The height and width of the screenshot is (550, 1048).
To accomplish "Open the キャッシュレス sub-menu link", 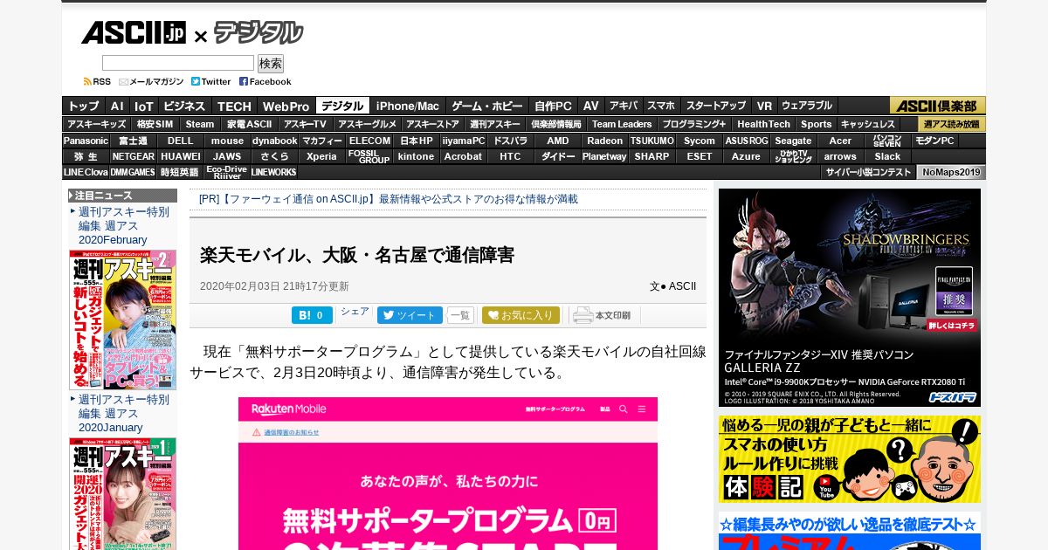I will click(x=867, y=124).
